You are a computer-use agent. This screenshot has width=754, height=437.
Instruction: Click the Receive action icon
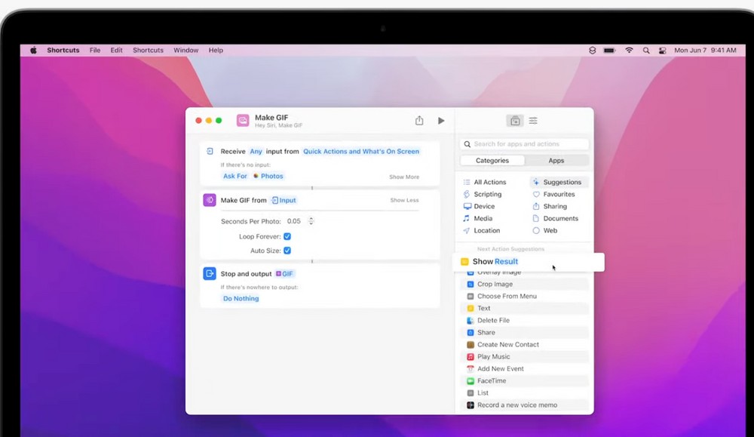tap(210, 151)
